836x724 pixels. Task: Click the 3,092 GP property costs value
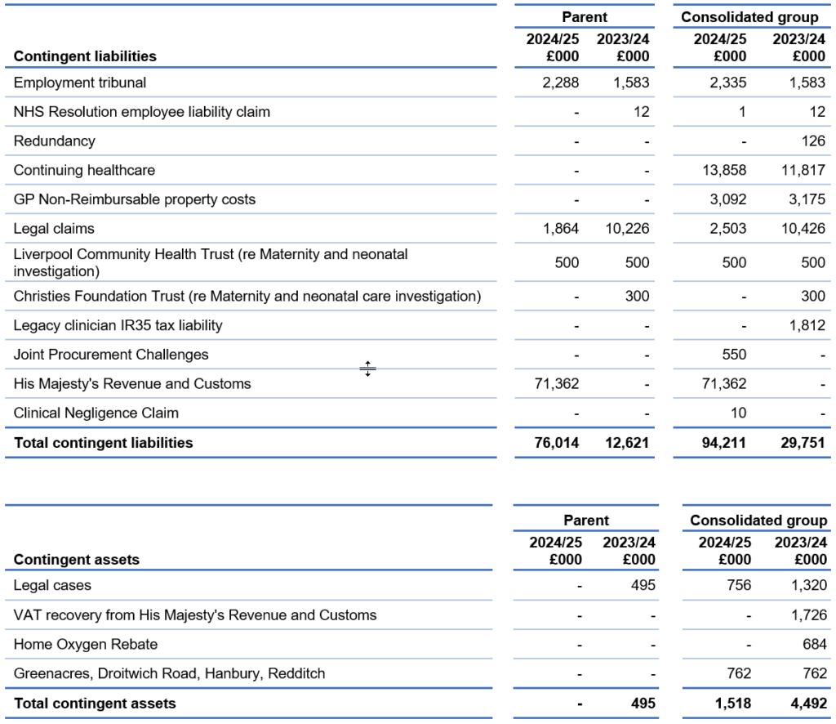[728, 199]
